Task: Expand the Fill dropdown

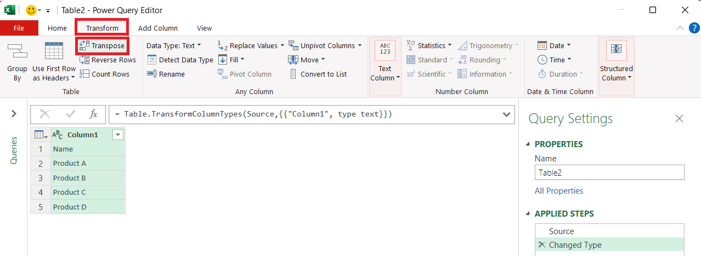Action: pyautogui.click(x=231, y=60)
